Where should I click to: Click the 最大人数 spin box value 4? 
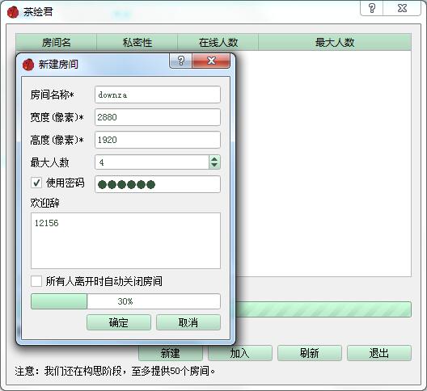152,162
